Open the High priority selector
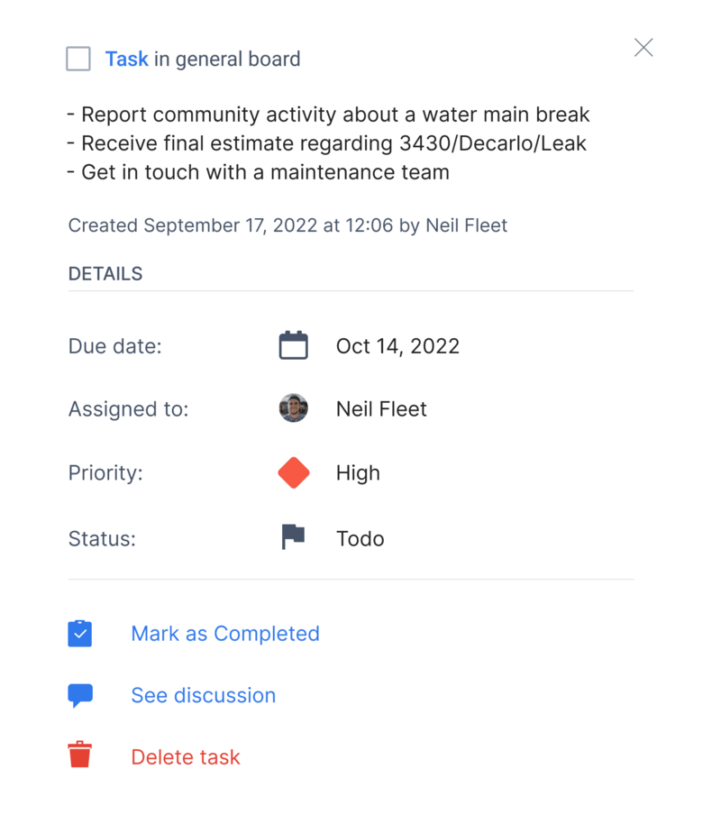The image size is (721, 824). click(x=358, y=472)
